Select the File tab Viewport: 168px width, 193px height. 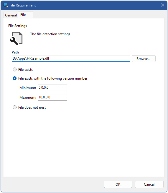(26, 15)
